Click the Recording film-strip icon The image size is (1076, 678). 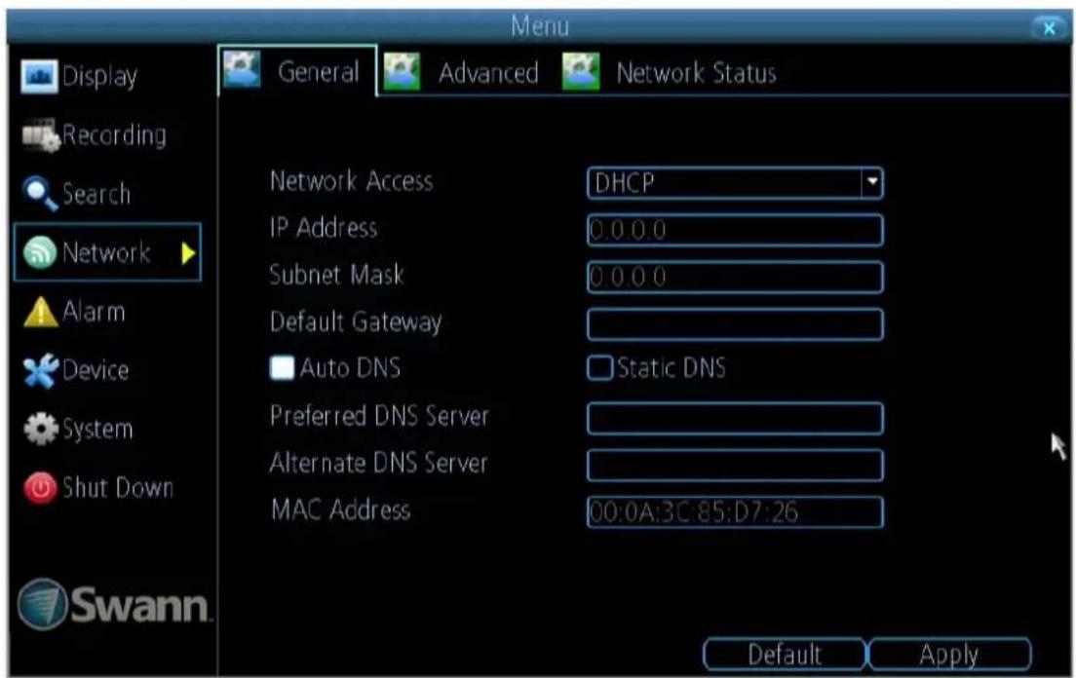tap(41, 135)
